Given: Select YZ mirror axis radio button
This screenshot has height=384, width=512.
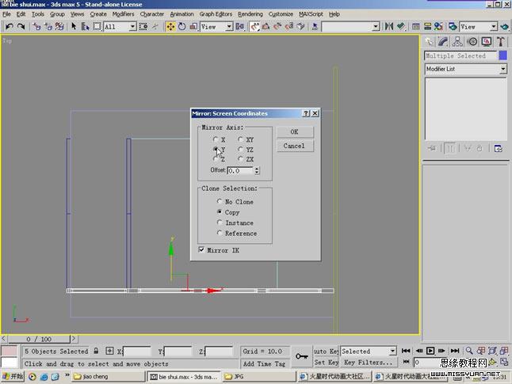Looking at the screenshot, I should (241, 150).
